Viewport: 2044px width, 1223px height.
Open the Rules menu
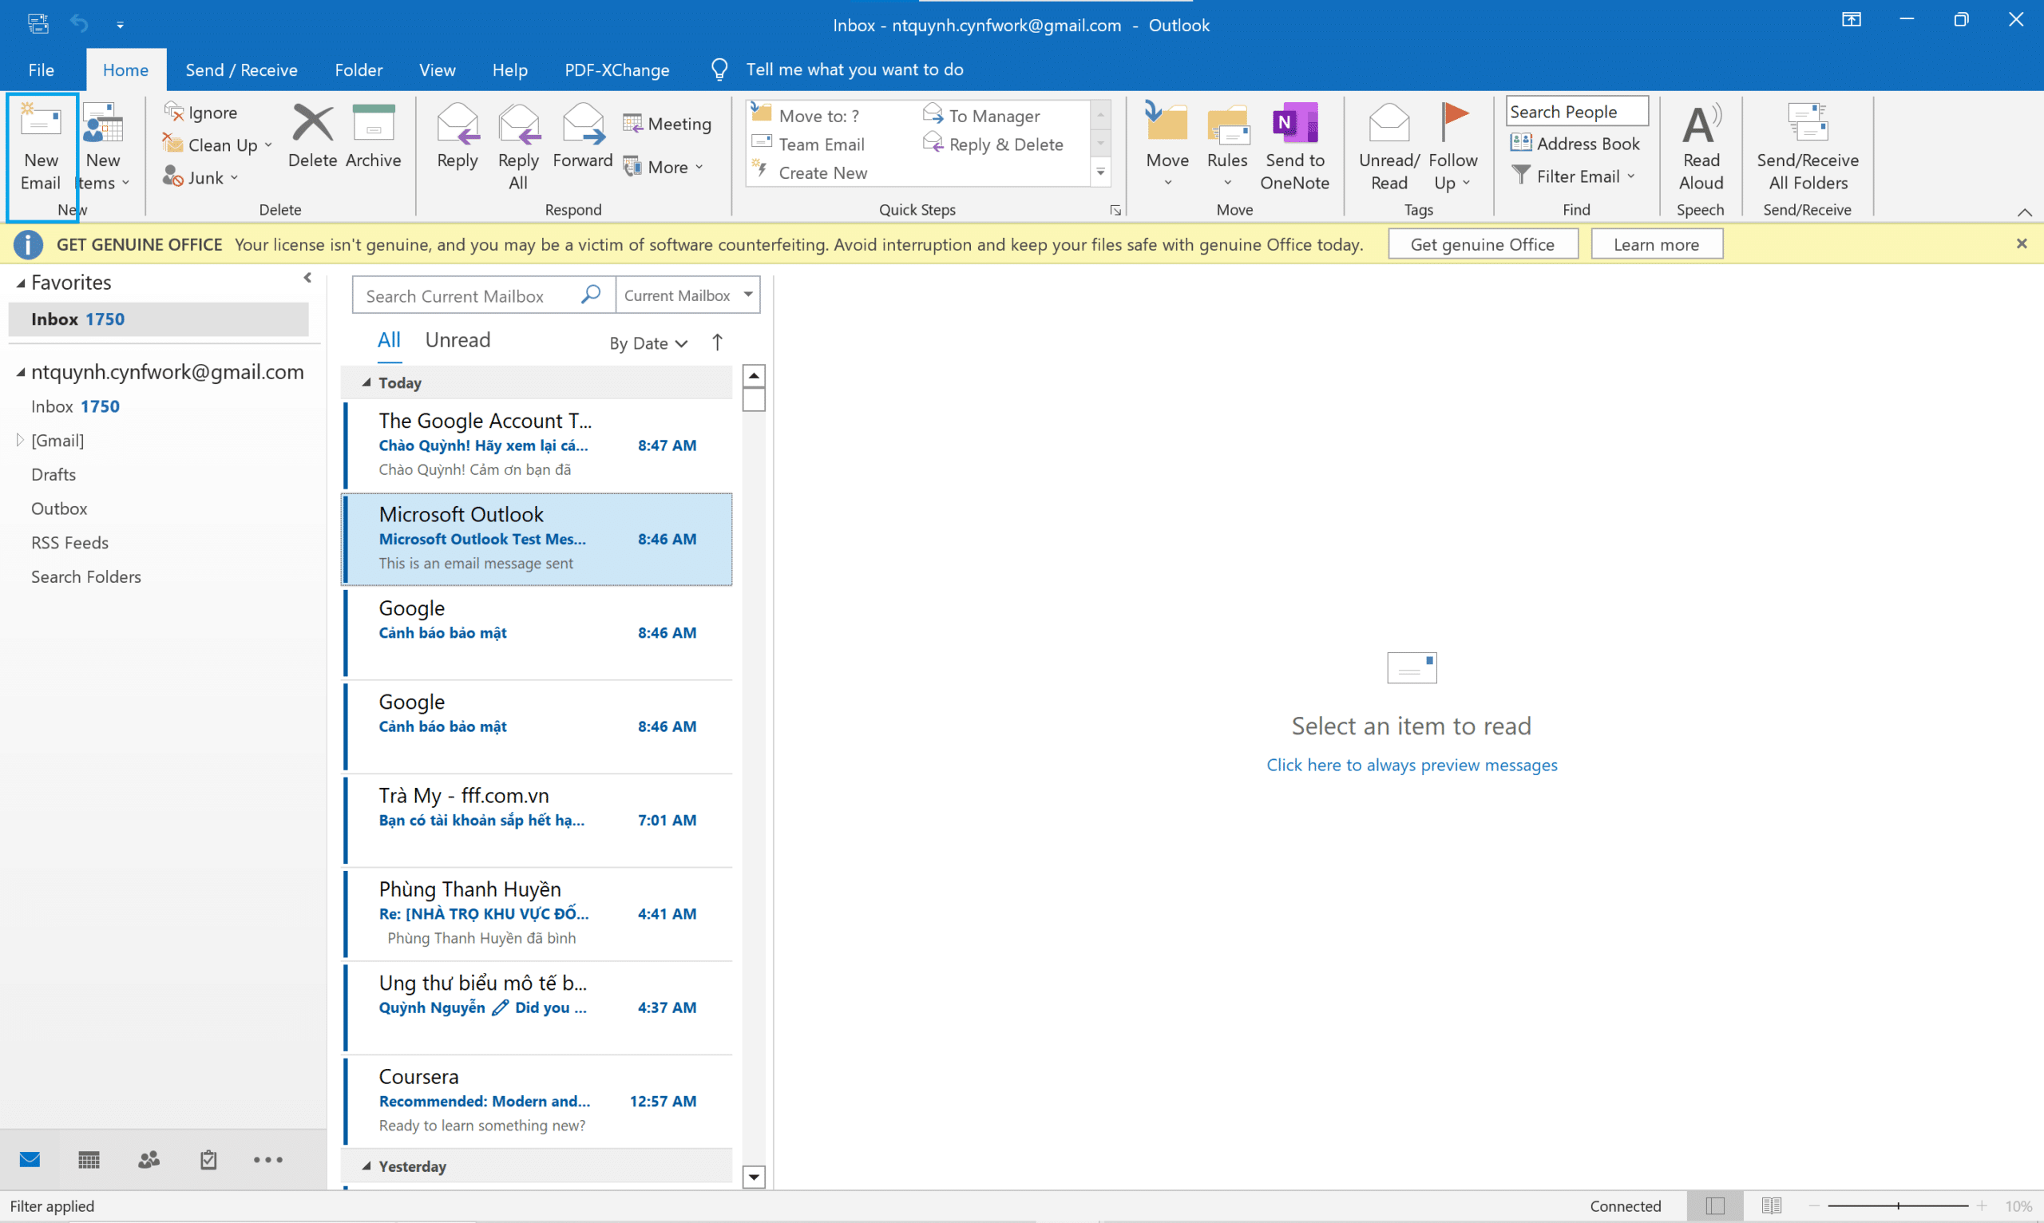coord(1227,147)
